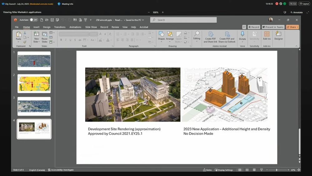Open Designer suggestions
The height and width of the screenshot is (176, 312).
pyautogui.click(x=279, y=36)
